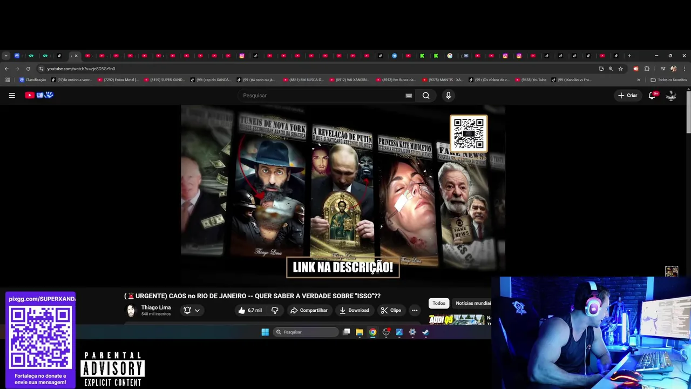Open the YouTube guide hamburger menu
Screen dimensions: 691x389
click(x=12, y=96)
